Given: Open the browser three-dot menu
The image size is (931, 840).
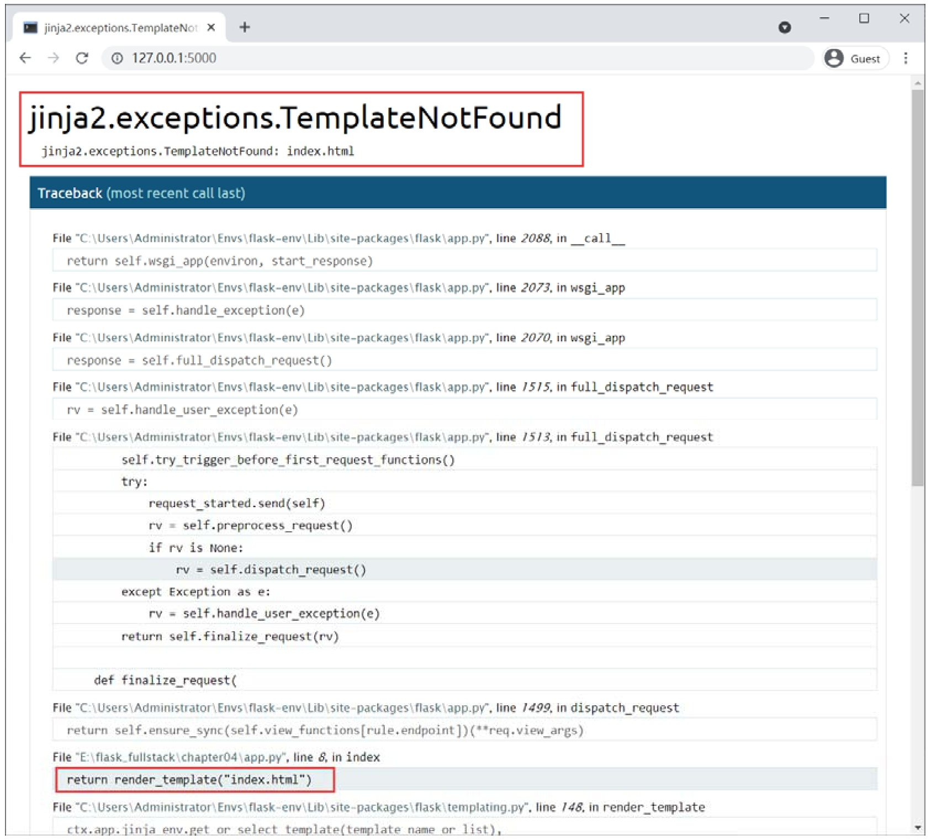Looking at the screenshot, I should 906,58.
